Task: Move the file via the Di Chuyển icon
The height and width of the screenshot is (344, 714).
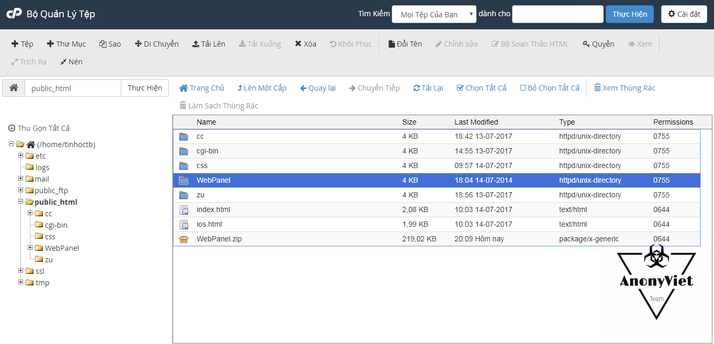Action: pos(156,44)
